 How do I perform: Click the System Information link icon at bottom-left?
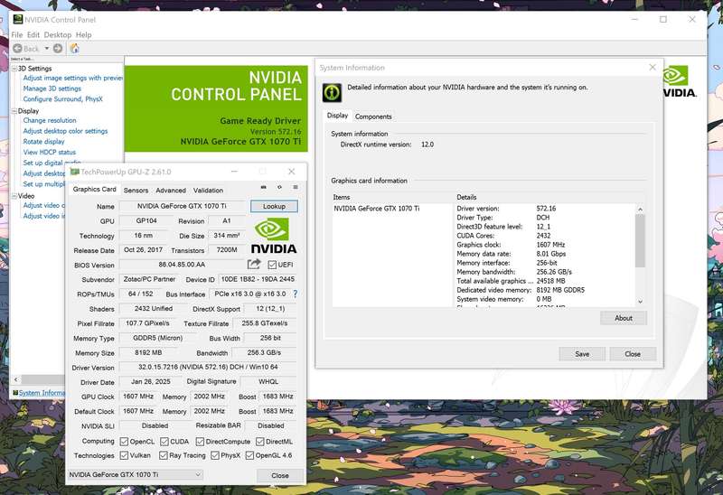coord(15,393)
